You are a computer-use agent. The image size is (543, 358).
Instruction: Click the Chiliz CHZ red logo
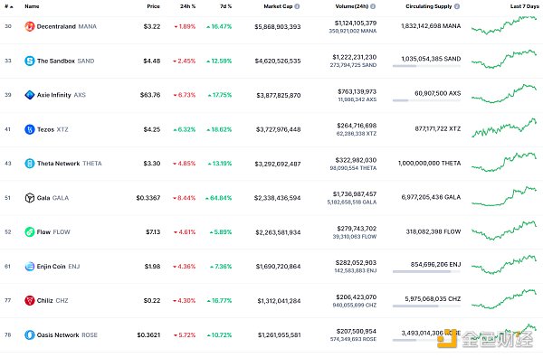[30, 300]
